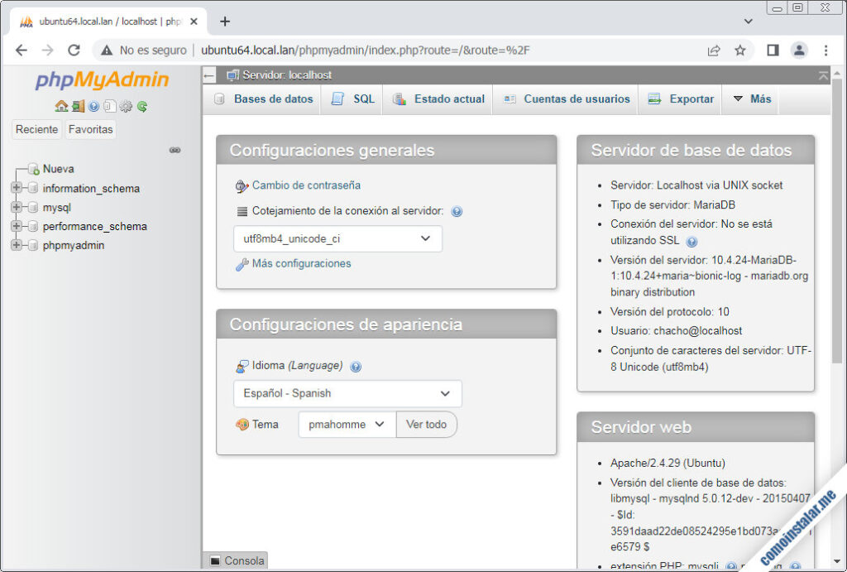This screenshot has height=572, width=847.
Task: Open the Consola panel at bottom
Action: (x=236, y=560)
